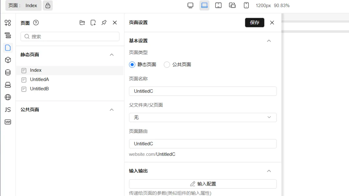
Task: Select the UntitledB page
Action: pyautogui.click(x=70, y=89)
